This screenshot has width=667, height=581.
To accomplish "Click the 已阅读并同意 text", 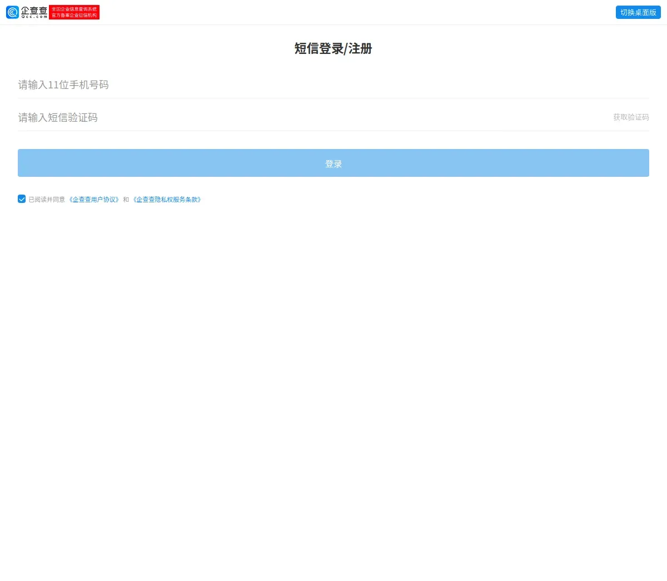I will point(47,200).
